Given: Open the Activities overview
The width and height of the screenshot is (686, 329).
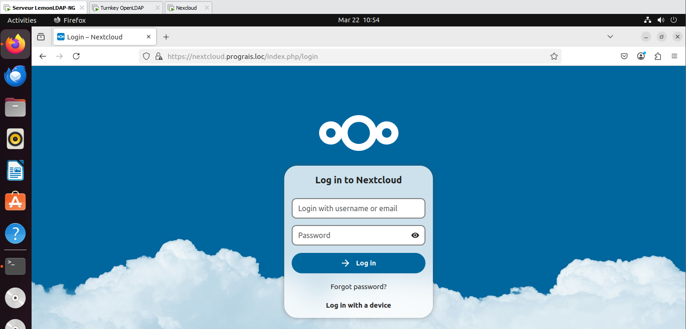Looking at the screenshot, I should tap(22, 20).
